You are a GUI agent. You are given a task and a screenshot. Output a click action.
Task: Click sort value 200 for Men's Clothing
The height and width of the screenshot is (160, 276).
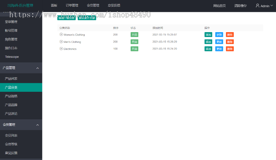click(115, 42)
